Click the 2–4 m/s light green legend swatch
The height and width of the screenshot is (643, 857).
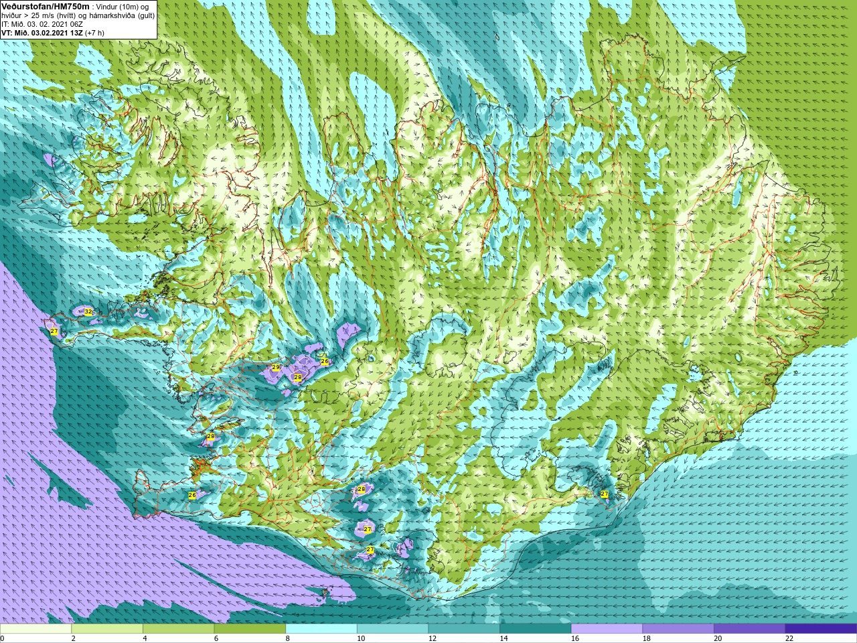(107, 629)
